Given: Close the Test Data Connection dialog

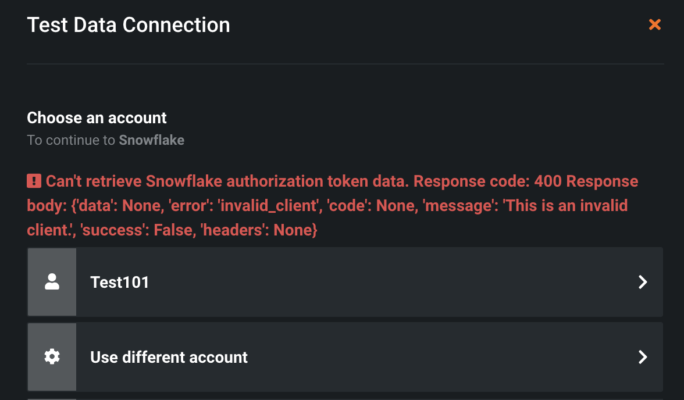Looking at the screenshot, I should (x=655, y=24).
